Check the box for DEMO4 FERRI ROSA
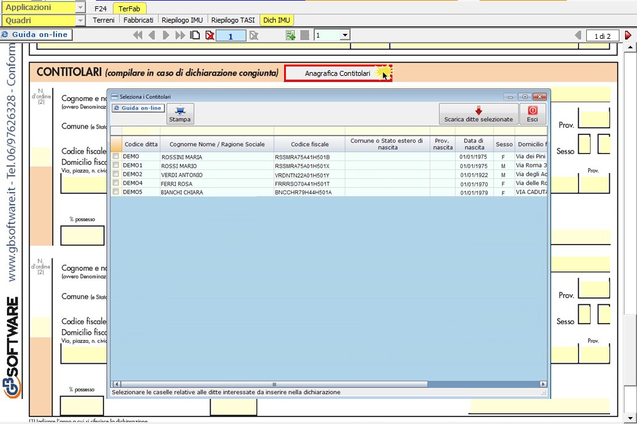This screenshot has height=424, width=637. pyautogui.click(x=116, y=183)
